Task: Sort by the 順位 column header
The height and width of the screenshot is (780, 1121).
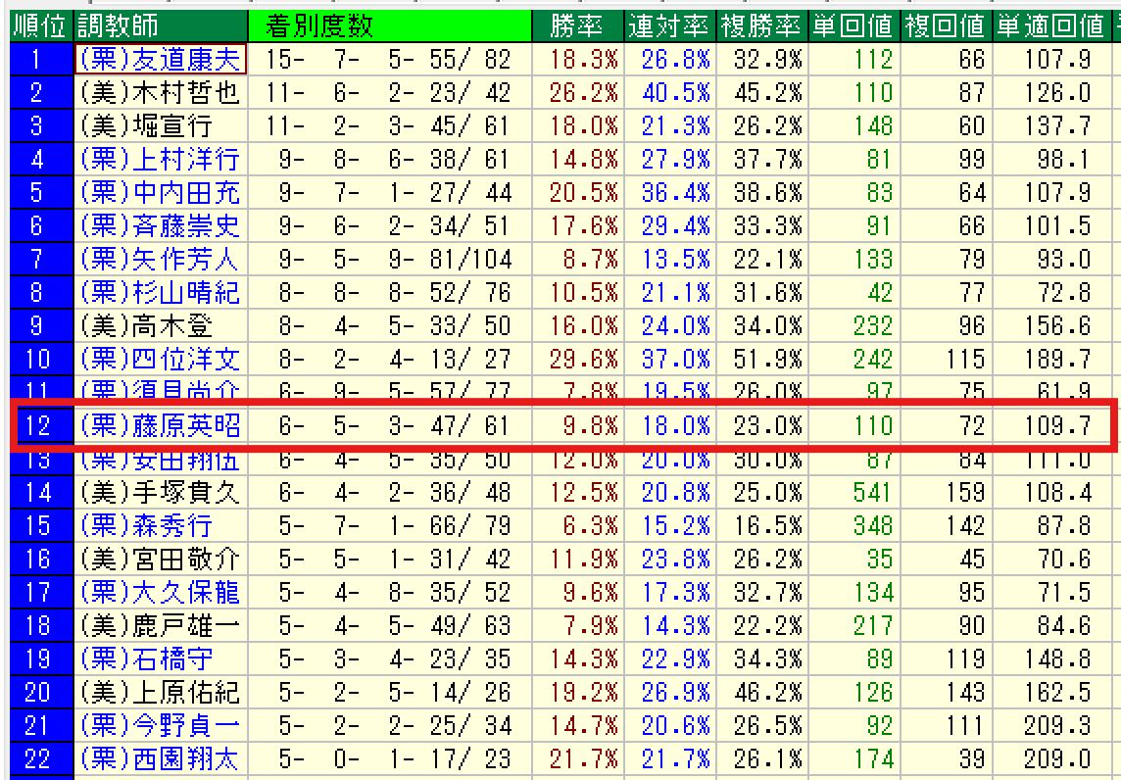Action: [x=36, y=25]
